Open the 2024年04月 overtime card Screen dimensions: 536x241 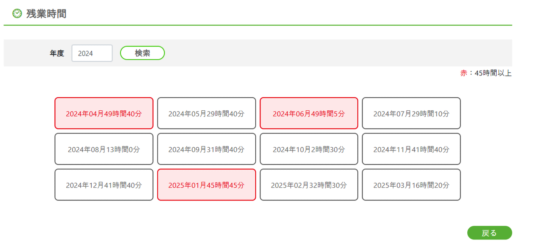104,114
